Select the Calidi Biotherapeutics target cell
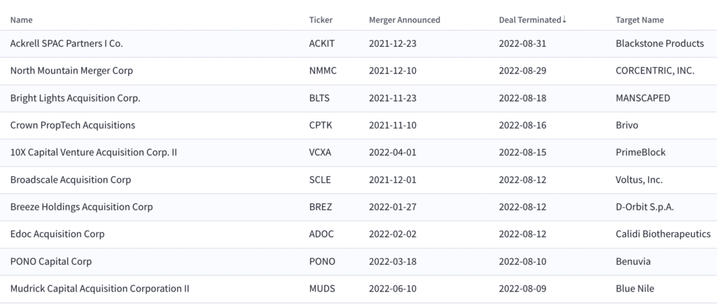The height and width of the screenshot is (304, 717). (x=663, y=234)
